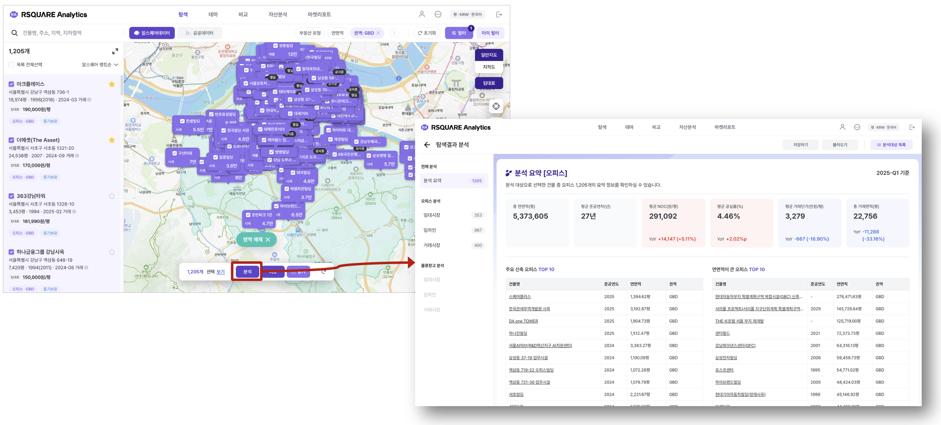Click the map location crosshair icon
Viewport: 941px width, 425px height.
click(x=496, y=106)
